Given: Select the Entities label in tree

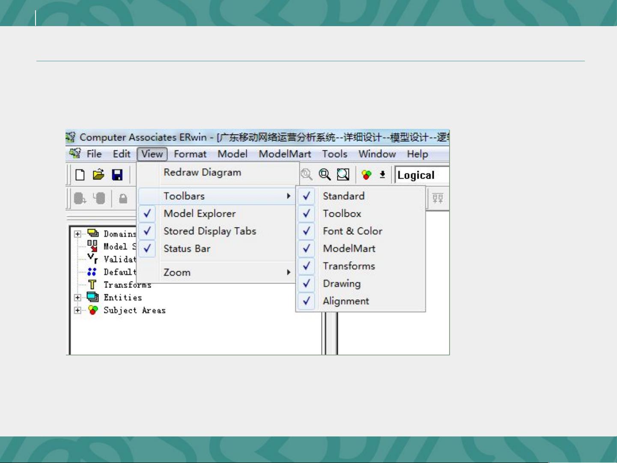Looking at the screenshot, I should 123,297.
